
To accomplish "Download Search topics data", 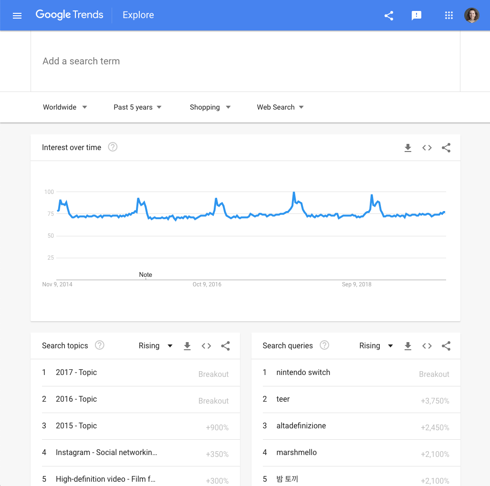I will coord(187,346).
